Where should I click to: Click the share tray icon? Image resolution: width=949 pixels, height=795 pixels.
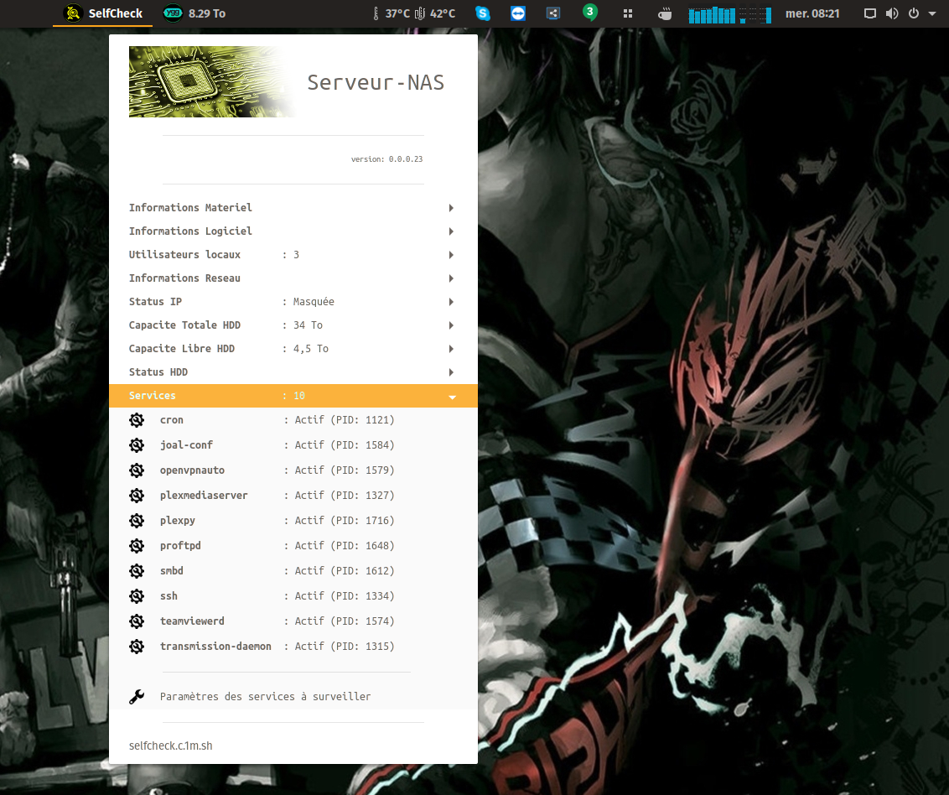[x=553, y=13]
